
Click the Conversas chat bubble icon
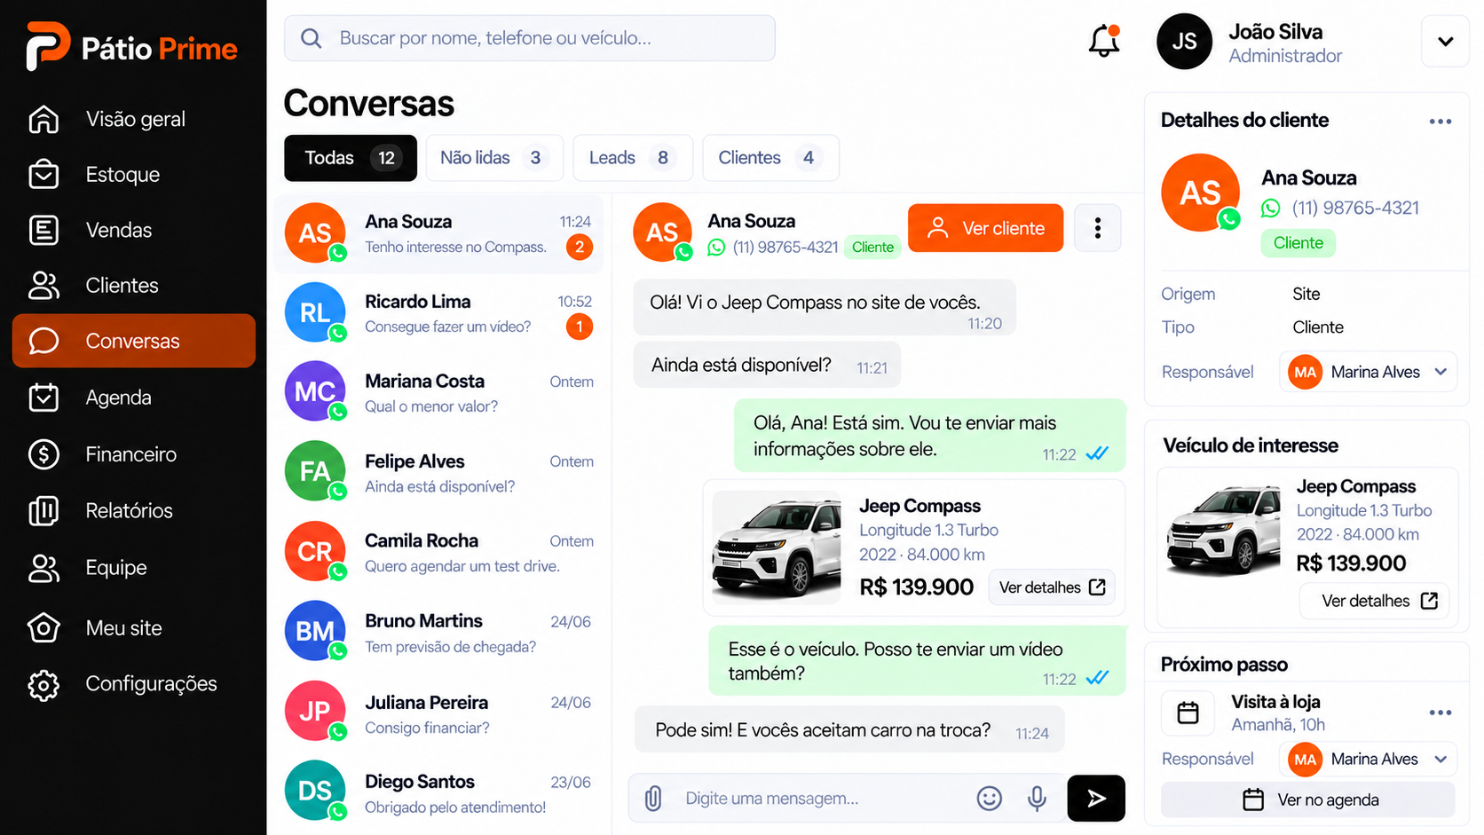coord(43,341)
